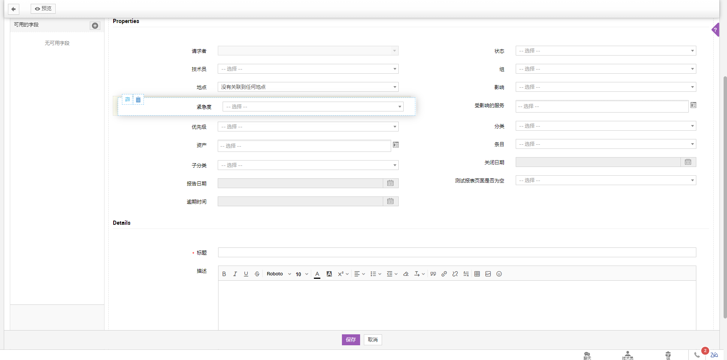This screenshot has height=360, width=727.
Task: Open the emoji picker in the editor
Action: (499, 274)
